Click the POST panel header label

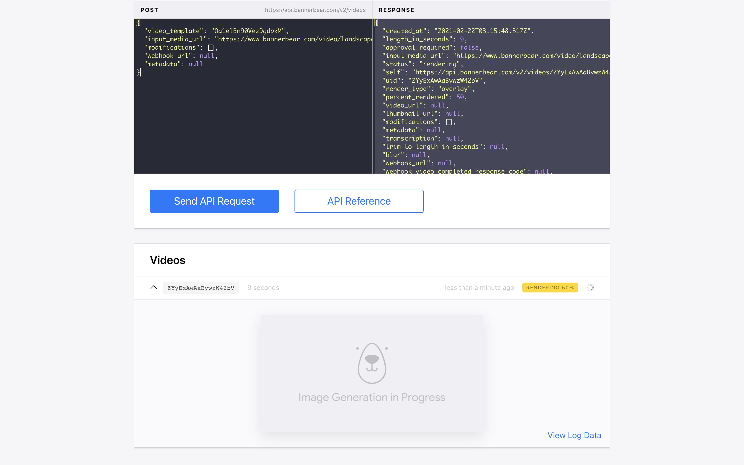pyautogui.click(x=149, y=10)
